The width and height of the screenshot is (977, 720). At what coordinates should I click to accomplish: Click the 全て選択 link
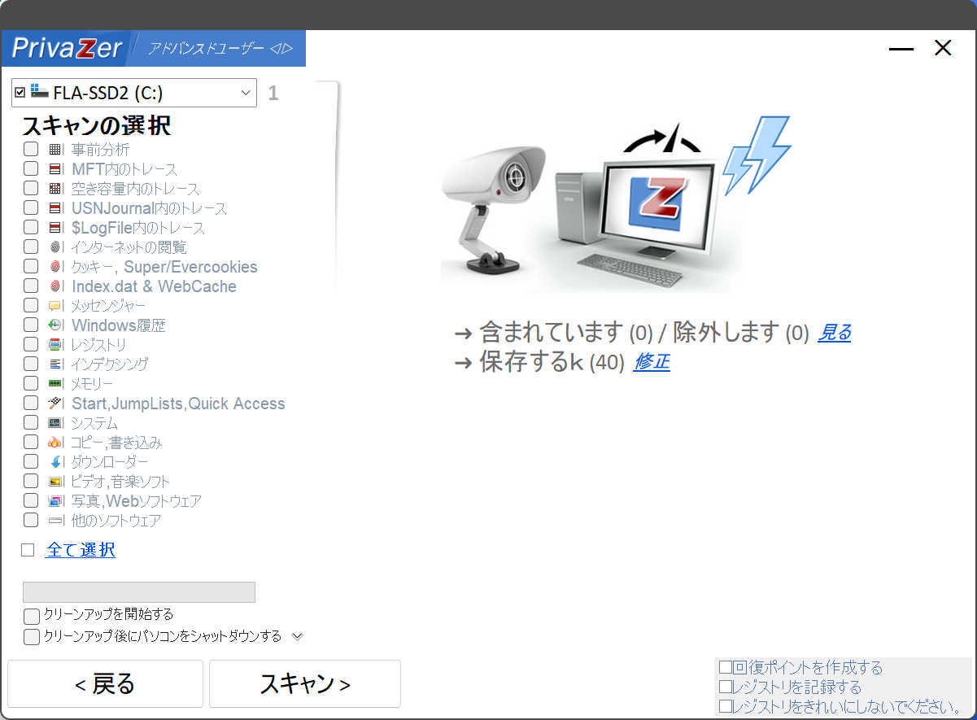pyautogui.click(x=81, y=550)
